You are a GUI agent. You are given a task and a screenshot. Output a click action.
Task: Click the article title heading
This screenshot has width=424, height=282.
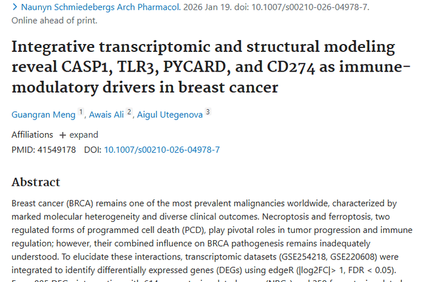(203, 67)
